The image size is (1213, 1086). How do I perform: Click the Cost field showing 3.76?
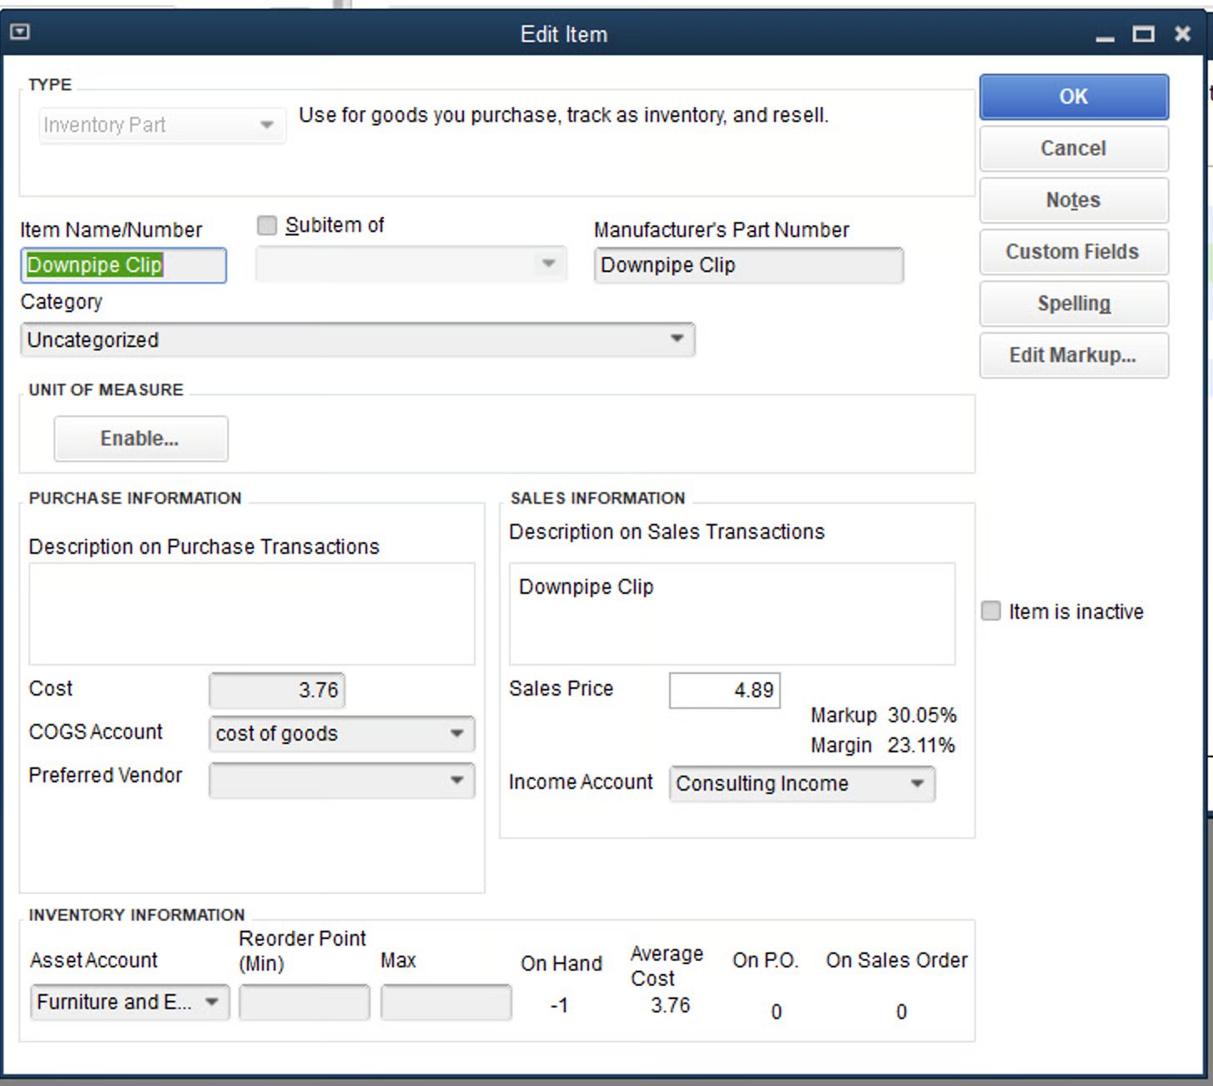click(277, 691)
